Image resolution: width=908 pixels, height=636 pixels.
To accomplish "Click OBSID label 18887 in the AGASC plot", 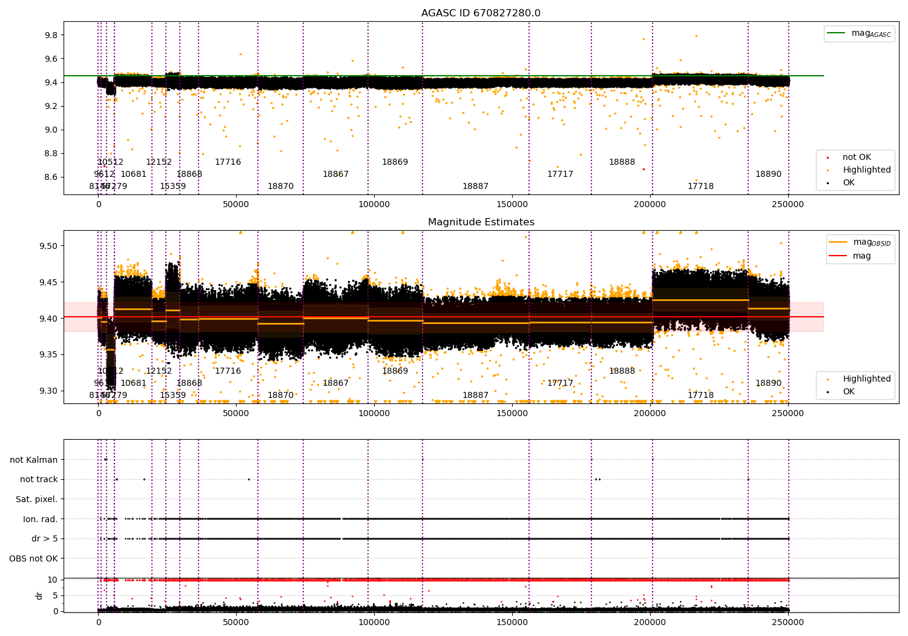I will click(476, 187).
